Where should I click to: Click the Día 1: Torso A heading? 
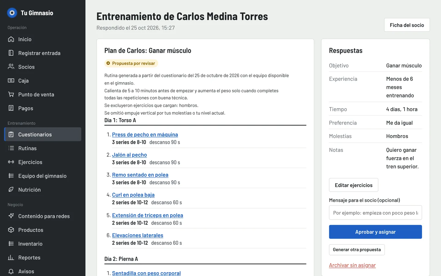point(120,120)
